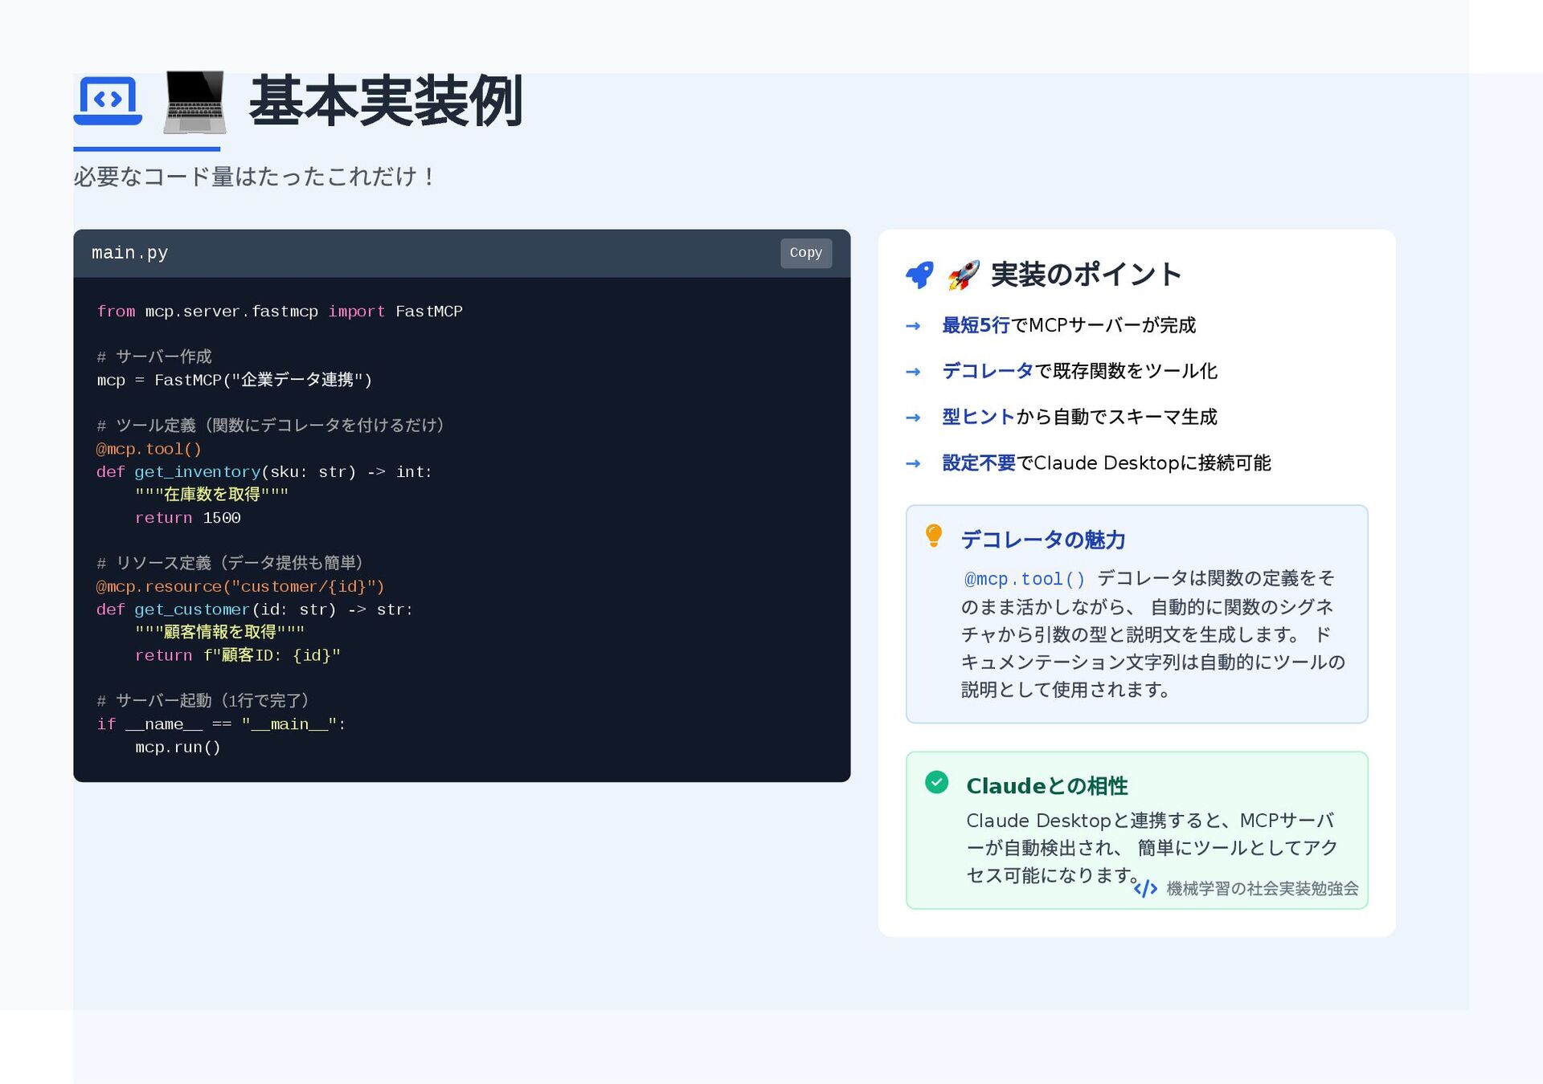This screenshot has width=1543, height=1084.
Task: Click the code line mcp = FastMCP("企業データ連携")
Action: point(235,380)
